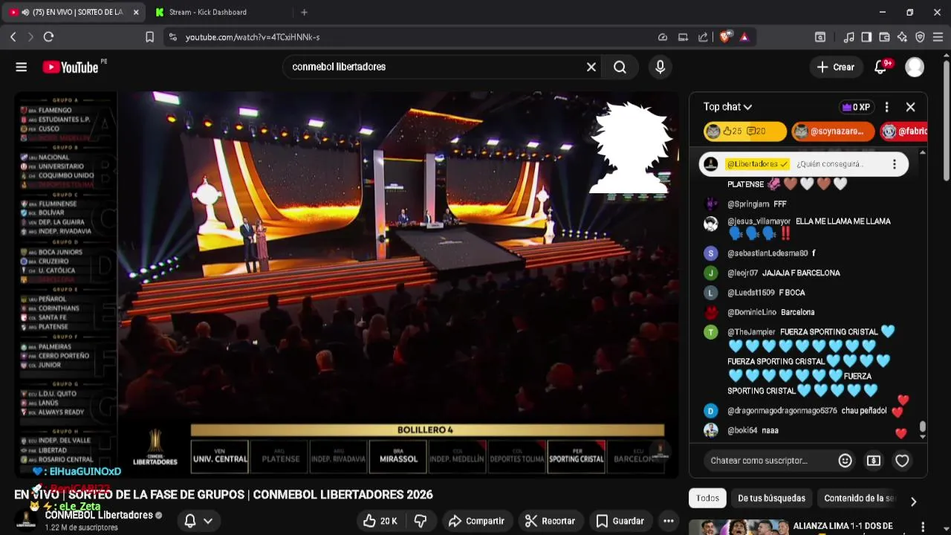
Task: Click the 0 XP crown badge
Action: click(855, 107)
